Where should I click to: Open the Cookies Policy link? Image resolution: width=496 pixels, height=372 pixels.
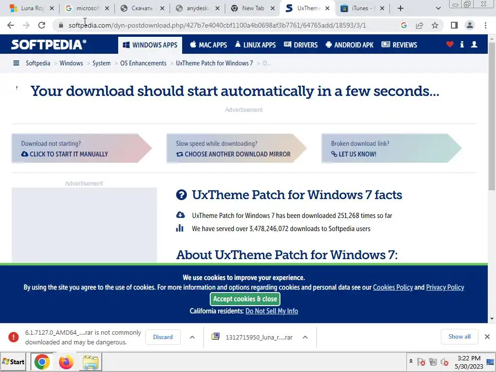click(393, 287)
